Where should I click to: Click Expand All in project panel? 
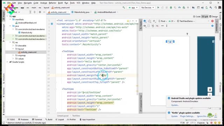coord(30,12)
